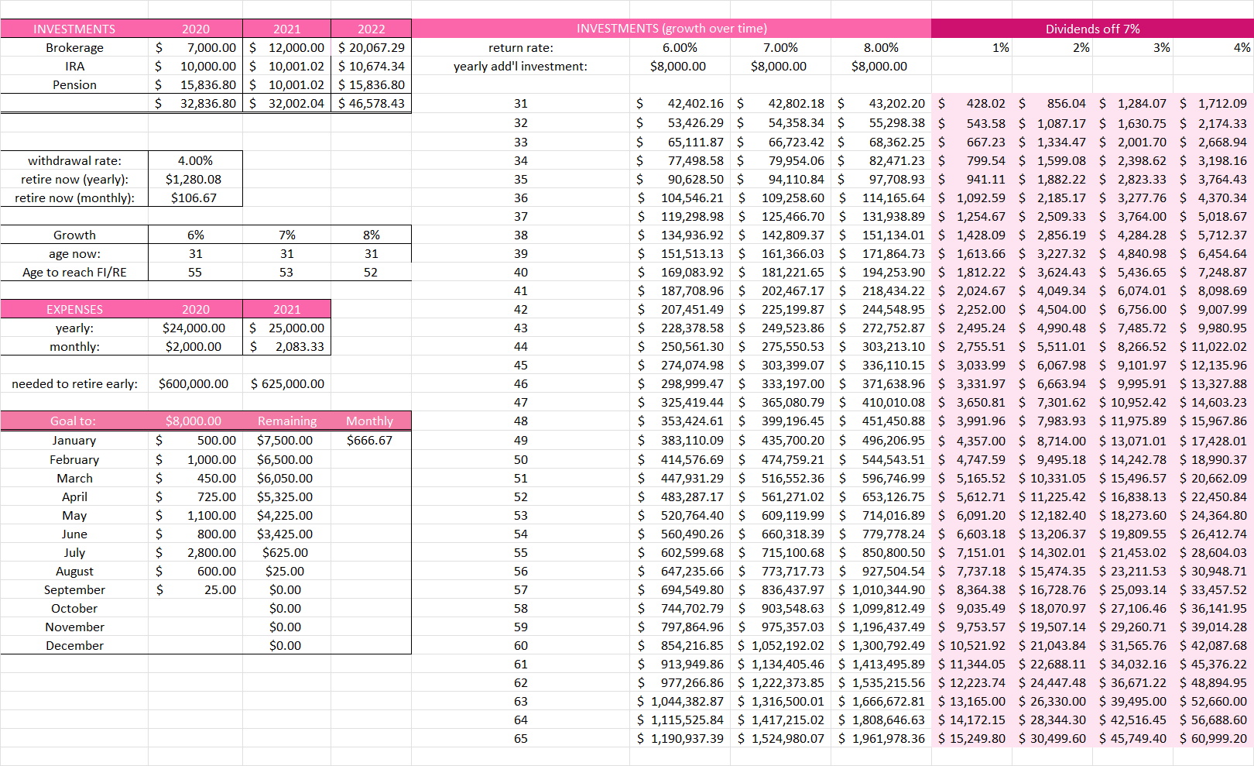1254x766 pixels.
Task: Select needed to retire early label
Action: pos(74,383)
